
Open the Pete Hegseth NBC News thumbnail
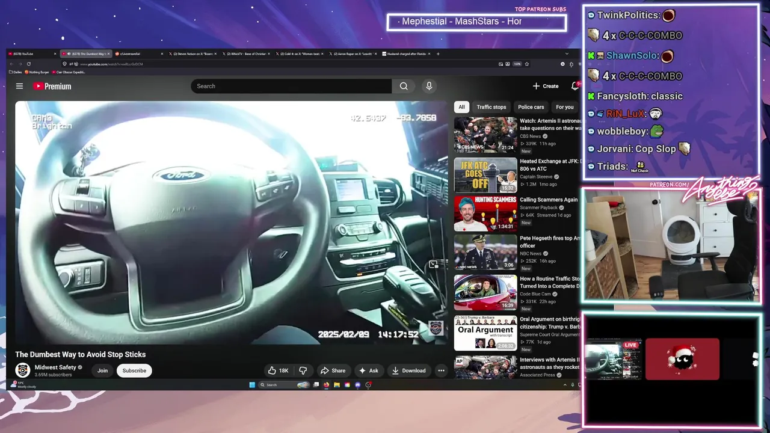[485, 252]
